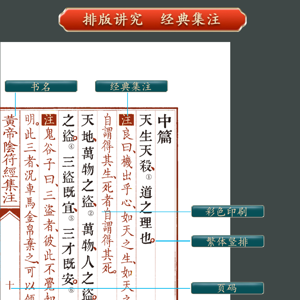300x300 pixels.
Task: Click the 注 annotation marker beside 良曰機出乎心
Action: coord(127,119)
